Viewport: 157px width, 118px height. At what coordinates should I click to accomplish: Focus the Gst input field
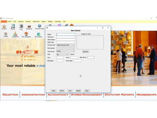click(x=60, y=57)
